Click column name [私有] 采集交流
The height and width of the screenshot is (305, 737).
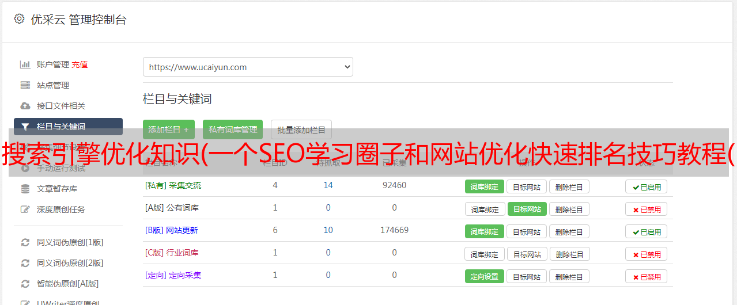(173, 185)
